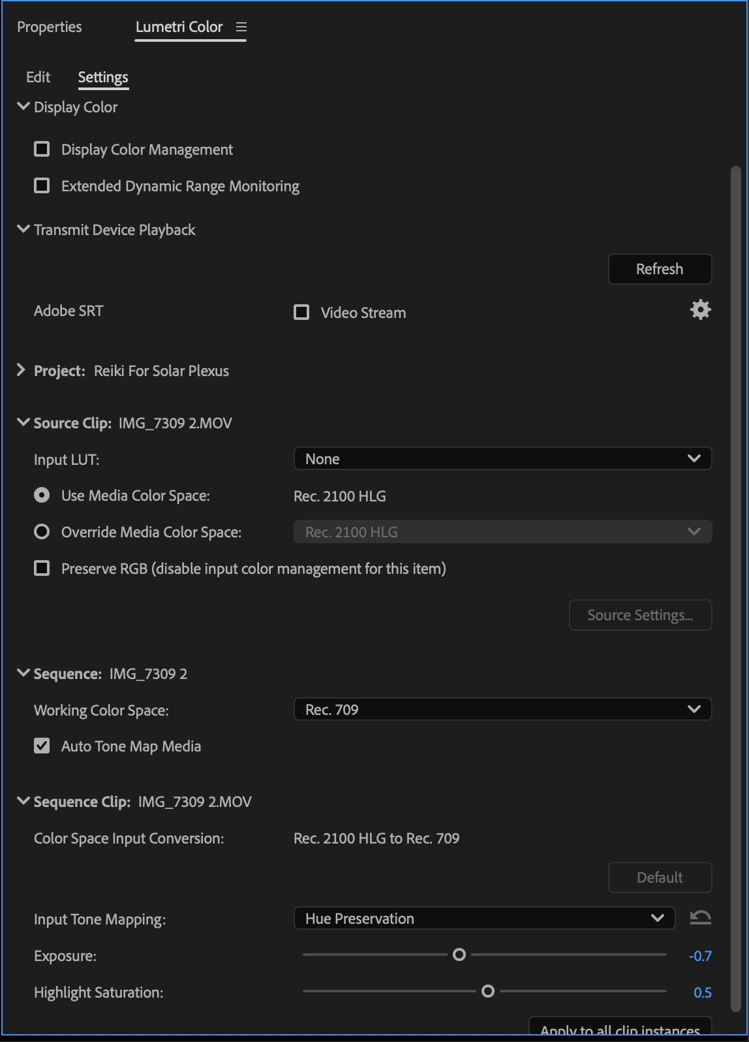
Task: Switch to the Properties tab
Action: (50, 27)
